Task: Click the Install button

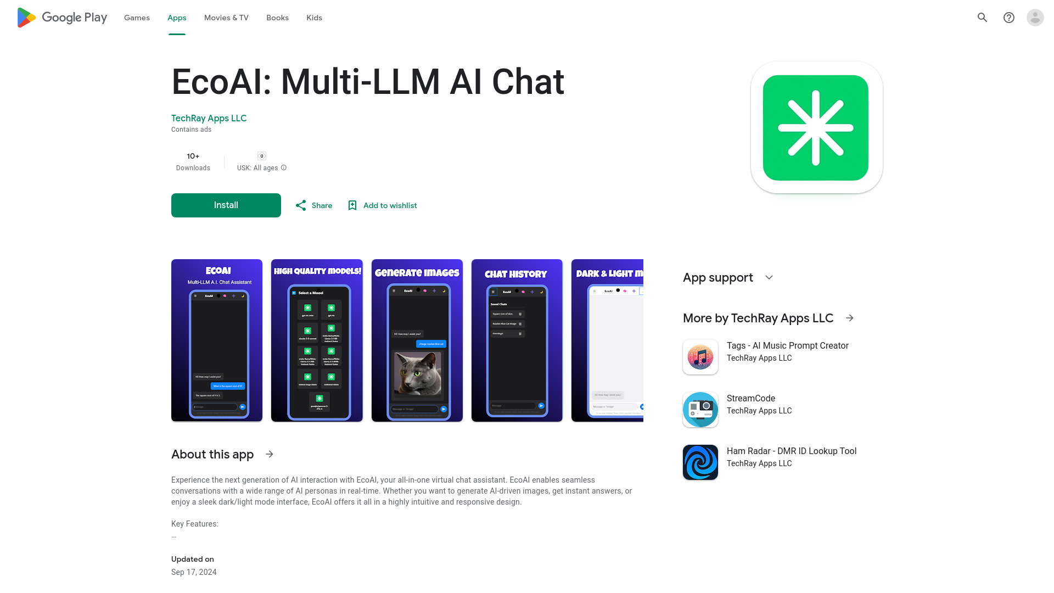Action: pyautogui.click(x=226, y=205)
